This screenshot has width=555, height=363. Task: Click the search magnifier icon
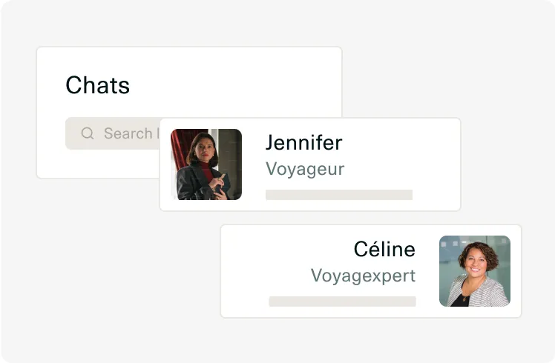(88, 133)
